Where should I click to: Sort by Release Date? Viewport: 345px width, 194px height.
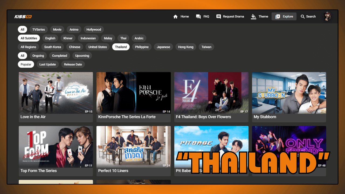click(x=73, y=64)
